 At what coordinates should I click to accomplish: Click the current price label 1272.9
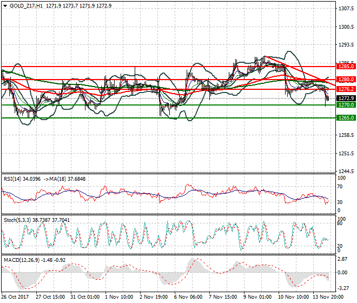tap(346, 98)
